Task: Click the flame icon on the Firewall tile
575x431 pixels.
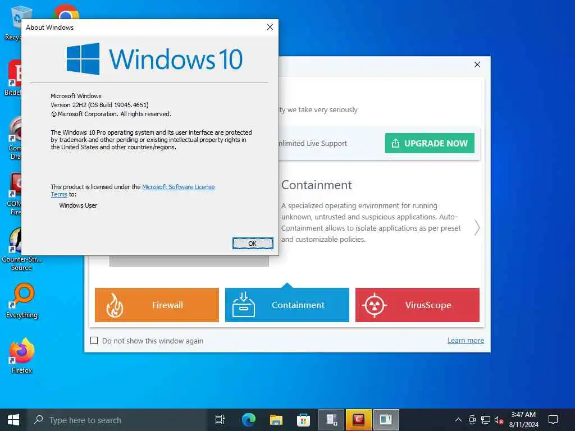Action: pos(115,305)
